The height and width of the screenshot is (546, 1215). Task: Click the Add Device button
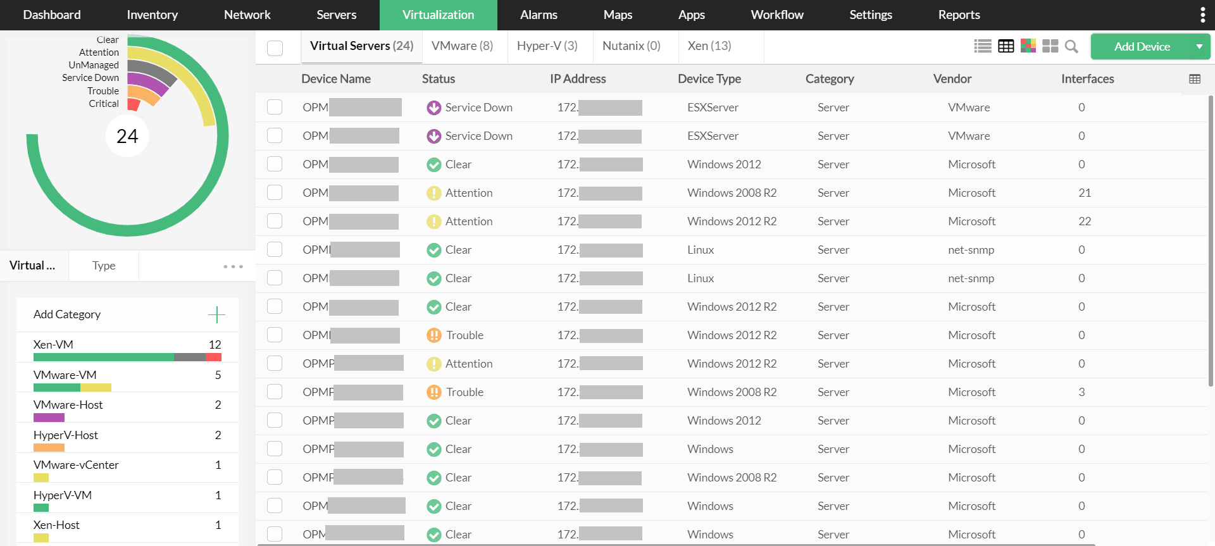coord(1142,47)
